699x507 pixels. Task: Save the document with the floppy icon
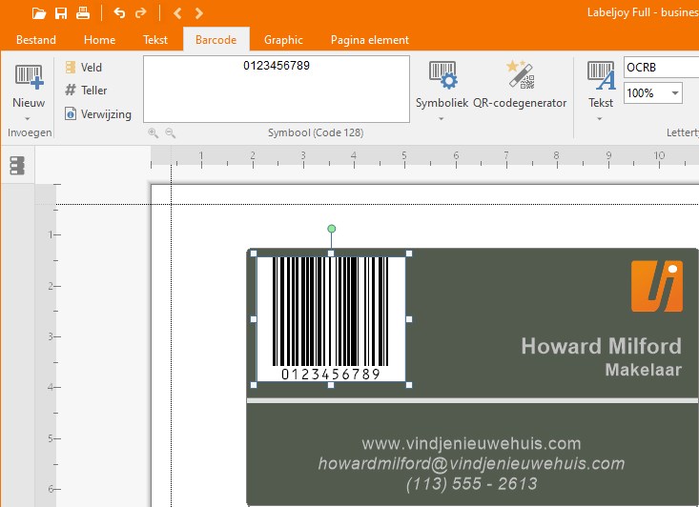pos(61,13)
